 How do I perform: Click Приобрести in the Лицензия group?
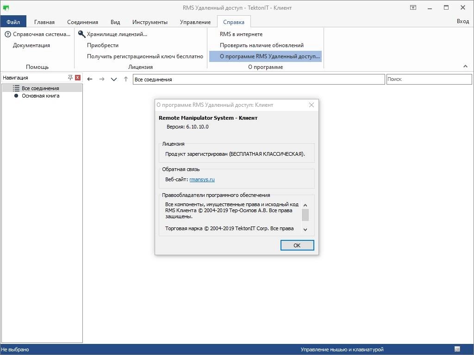point(102,45)
